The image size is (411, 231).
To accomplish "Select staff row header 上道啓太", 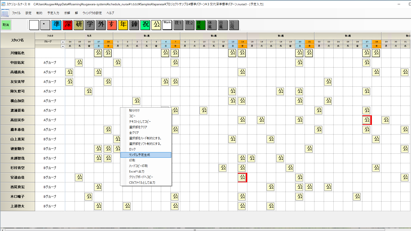I will tap(18, 206).
